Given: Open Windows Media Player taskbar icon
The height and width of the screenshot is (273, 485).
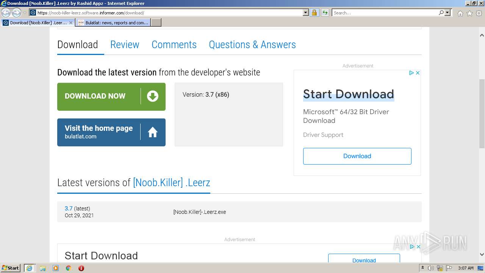Looking at the screenshot, I should point(56,268).
